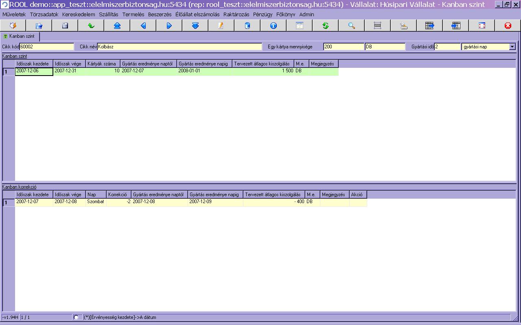Screen dimensions: 521x325
Task: Click the window layout panel icon
Action: (300, 26)
